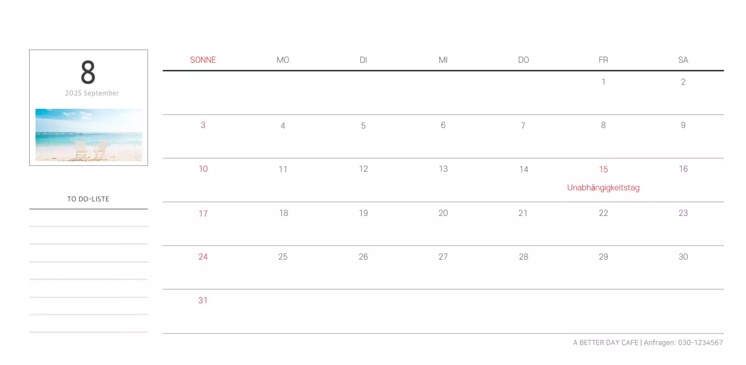Click the phone number 030-1234567
This screenshot has width=746, height=365.
(700, 343)
